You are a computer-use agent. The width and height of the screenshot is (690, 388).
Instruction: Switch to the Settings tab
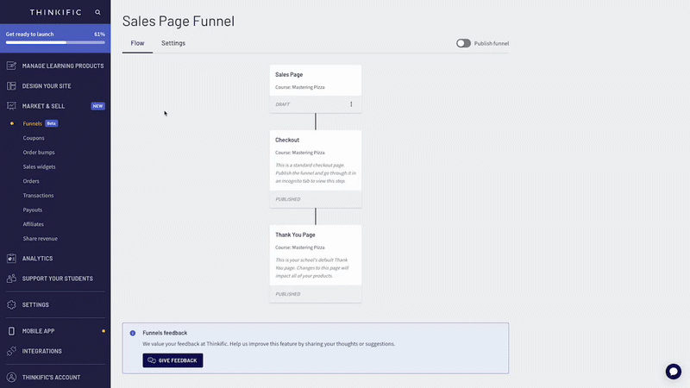tap(173, 43)
